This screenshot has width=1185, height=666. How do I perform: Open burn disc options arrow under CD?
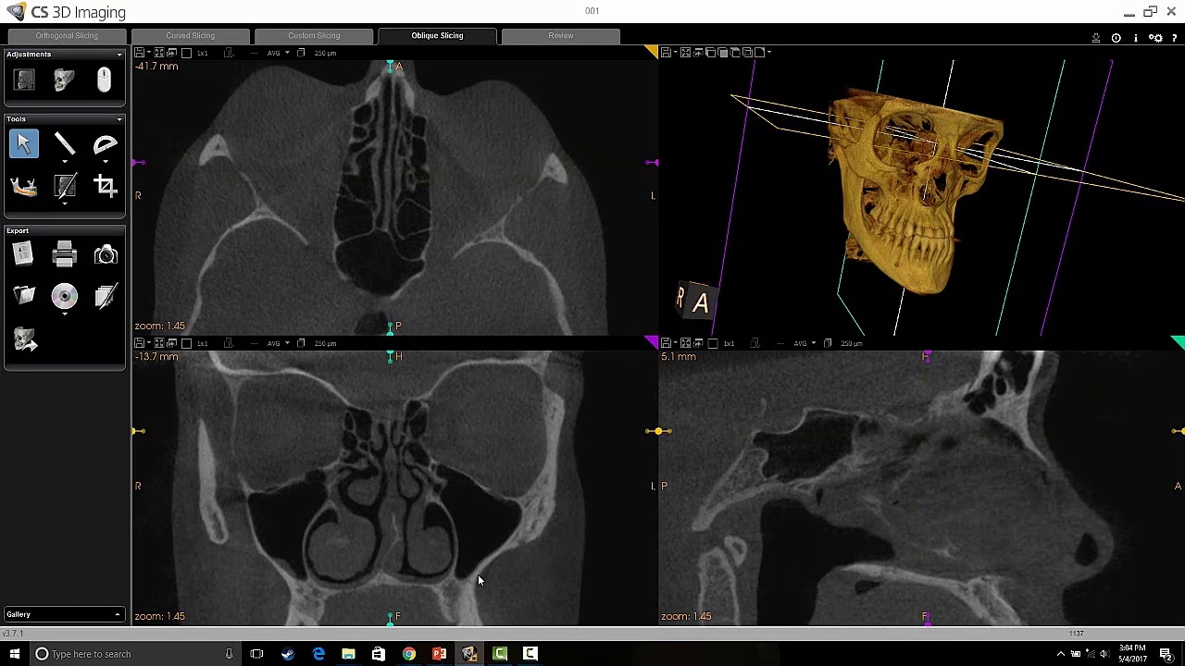pyautogui.click(x=64, y=314)
